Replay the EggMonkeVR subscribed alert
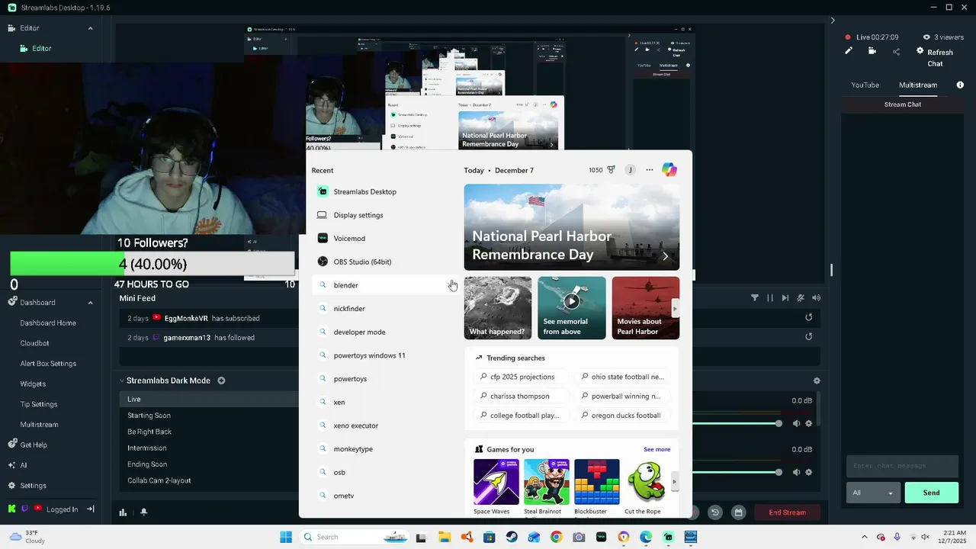This screenshot has height=549, width=976. 809,317
